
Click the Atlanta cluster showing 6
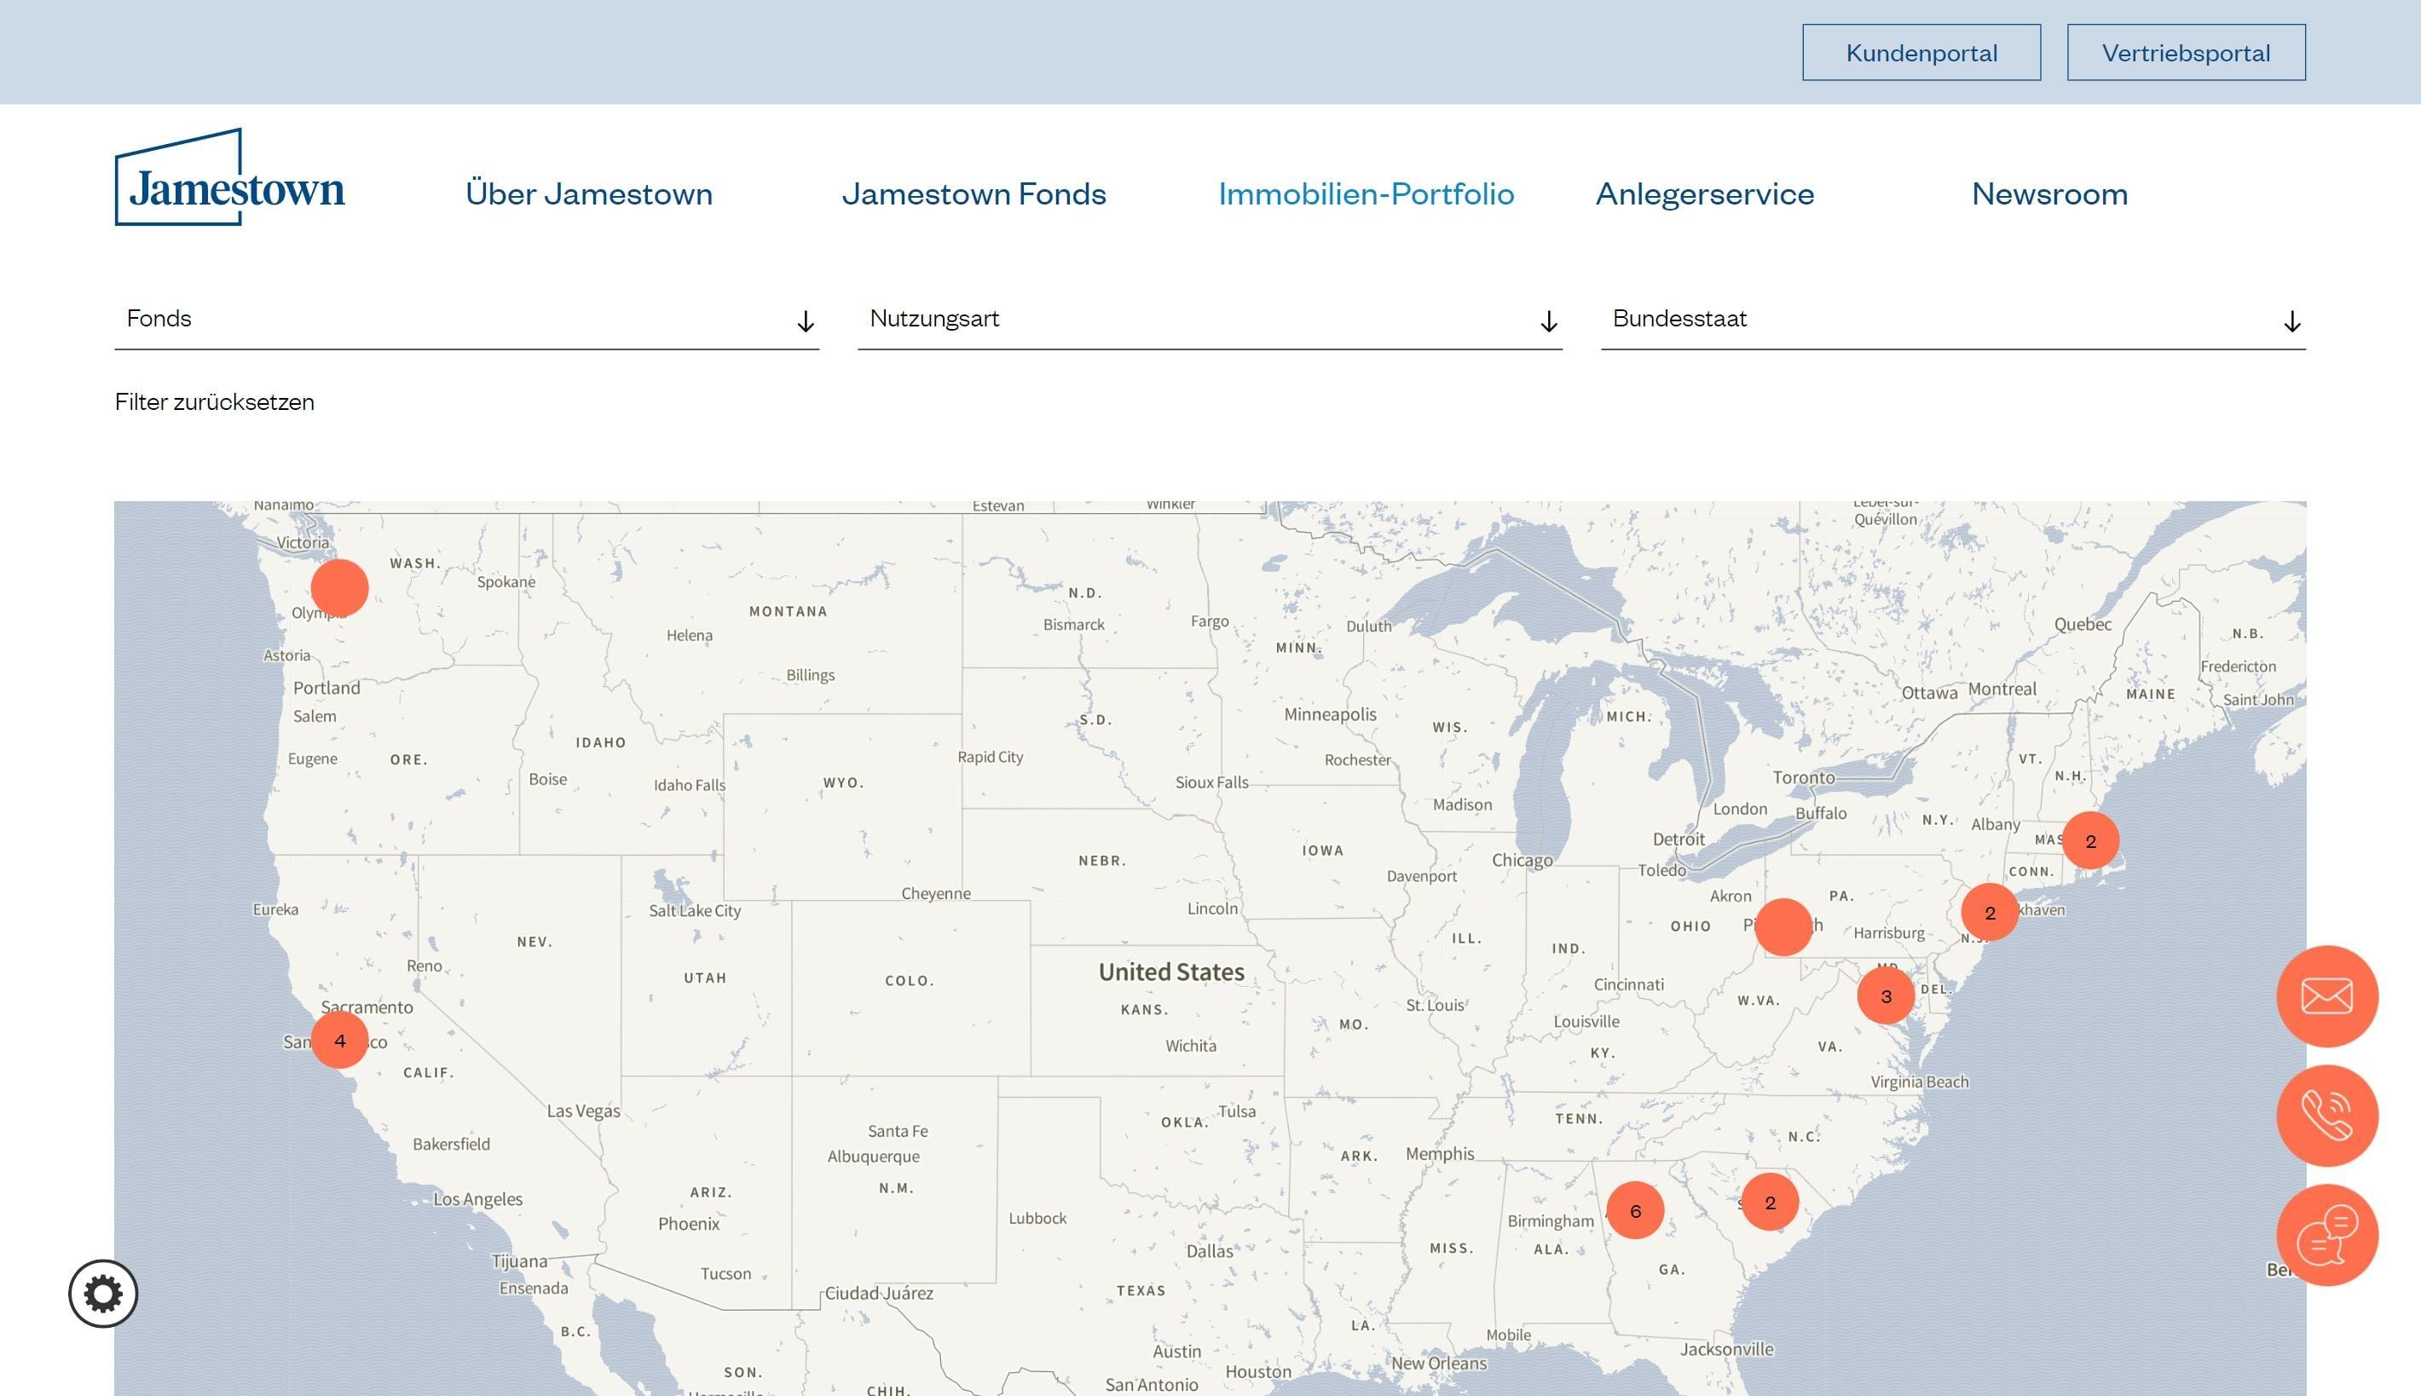(x=1635, y=1211)
